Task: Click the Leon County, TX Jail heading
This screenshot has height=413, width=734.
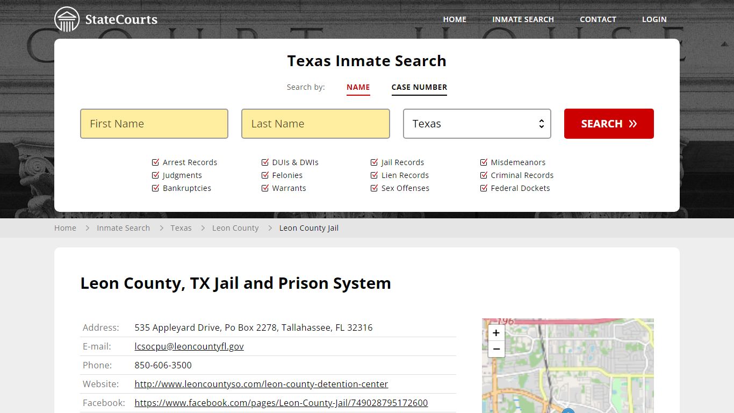Action: tap(236, 283)
